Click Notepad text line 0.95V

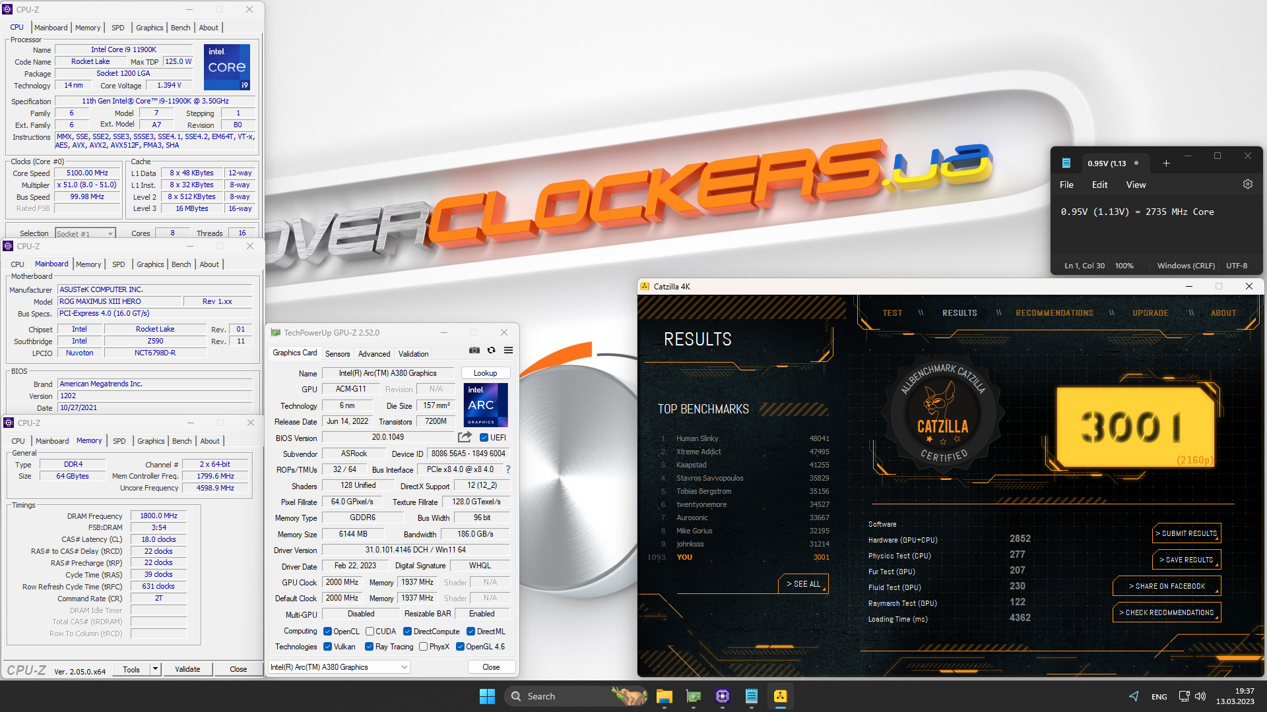1137,212
